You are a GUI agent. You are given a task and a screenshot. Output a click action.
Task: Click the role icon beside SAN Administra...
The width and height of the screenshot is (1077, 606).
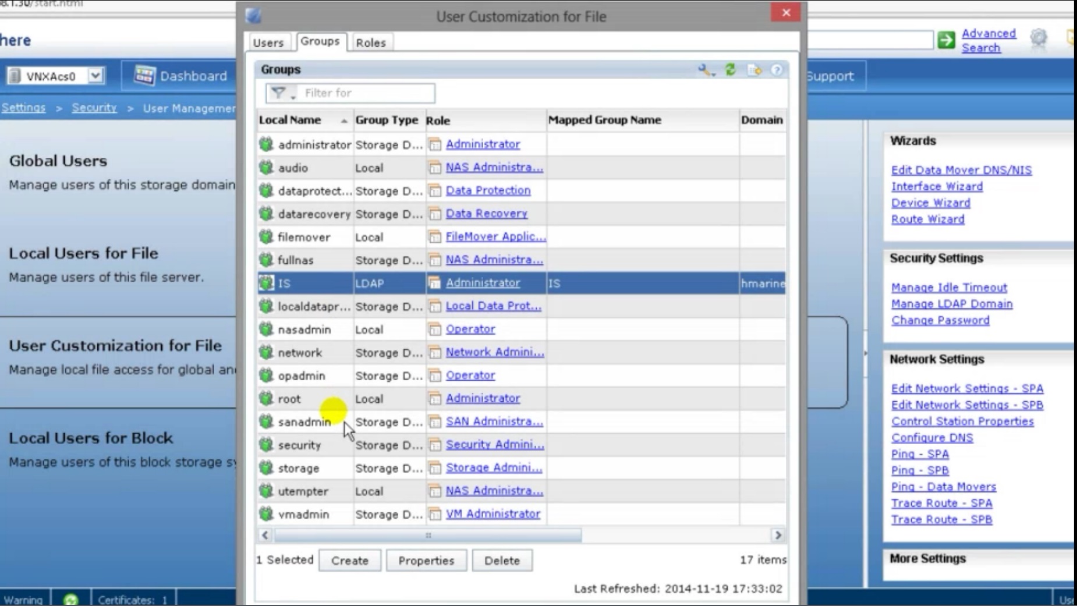(x=435, y=421)
